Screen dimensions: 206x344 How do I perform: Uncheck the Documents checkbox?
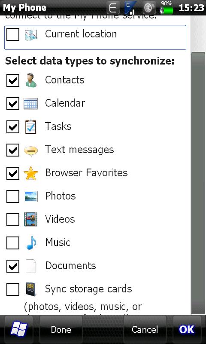click(x=13, y=266)
